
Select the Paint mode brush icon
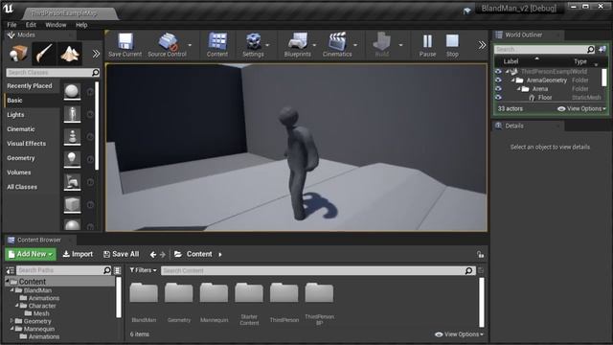click(x=44, y=54)
